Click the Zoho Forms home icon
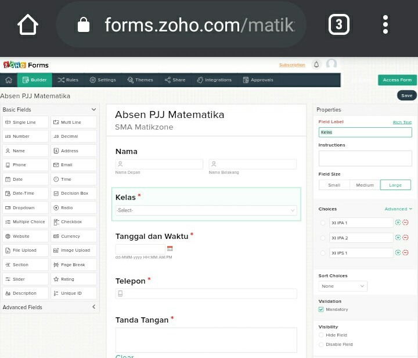 tap(9, 80)
